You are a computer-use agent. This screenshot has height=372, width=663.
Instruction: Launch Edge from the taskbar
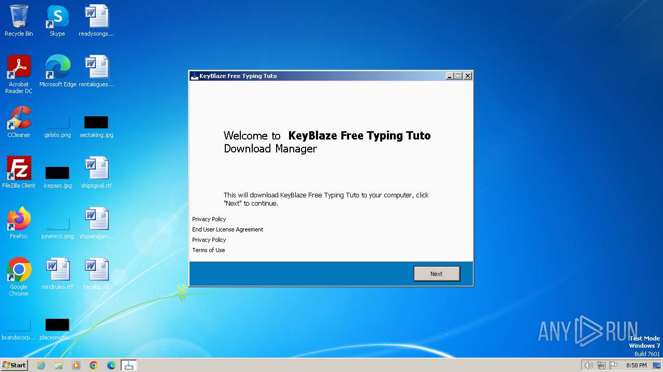click(x=111, y=365)
